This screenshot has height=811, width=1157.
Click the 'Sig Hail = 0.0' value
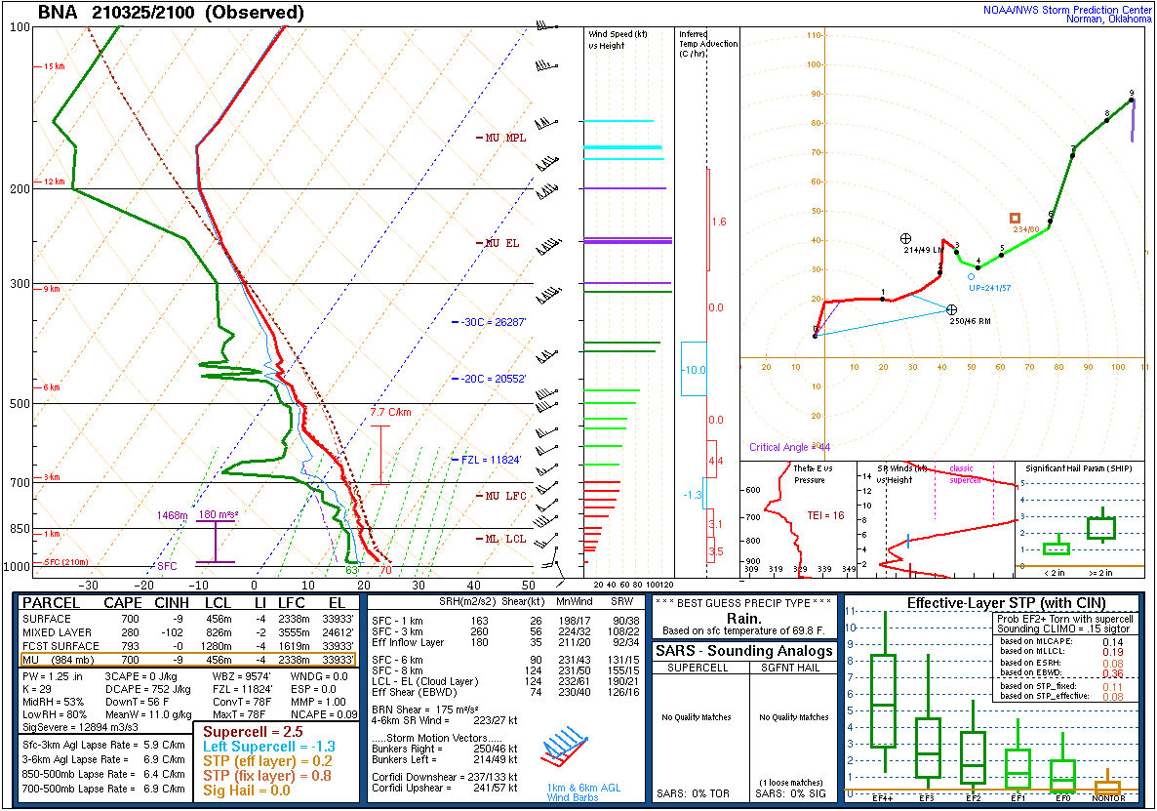click(247, 791)
